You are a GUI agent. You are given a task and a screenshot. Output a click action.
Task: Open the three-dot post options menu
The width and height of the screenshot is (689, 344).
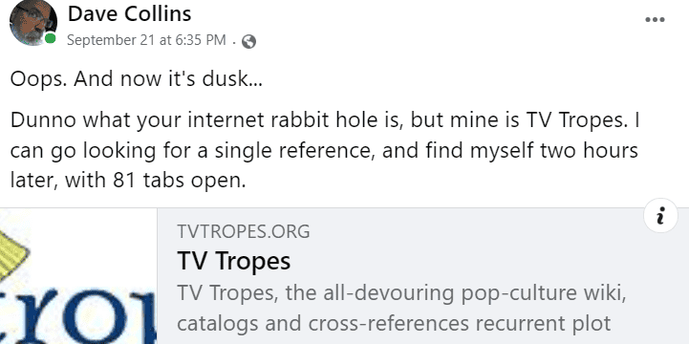(x=655, y=20)
